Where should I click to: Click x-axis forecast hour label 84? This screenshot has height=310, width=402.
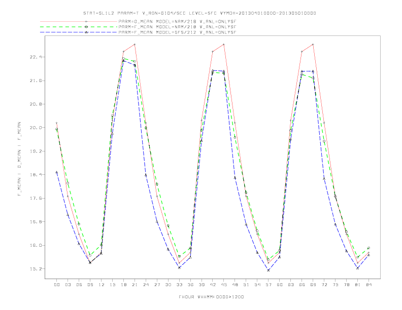368,285
